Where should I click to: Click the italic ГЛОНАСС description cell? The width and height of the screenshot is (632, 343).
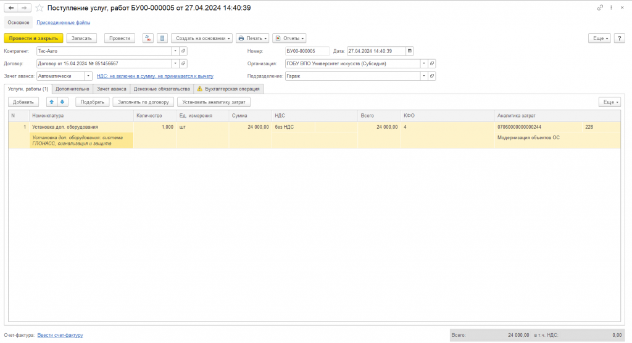[x=81, y=140]
